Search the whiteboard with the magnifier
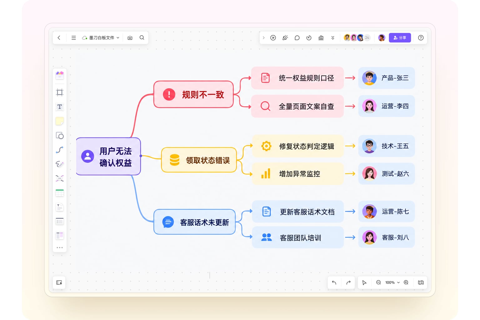Viewport: 480px width, 320px height. coord(142,38)
